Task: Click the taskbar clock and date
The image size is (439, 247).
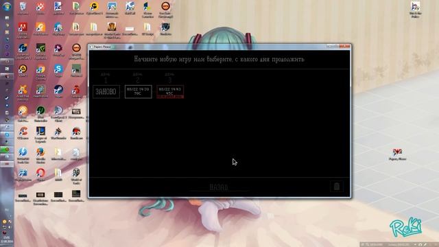Action: pyautogui.click(x=7, y=239)
